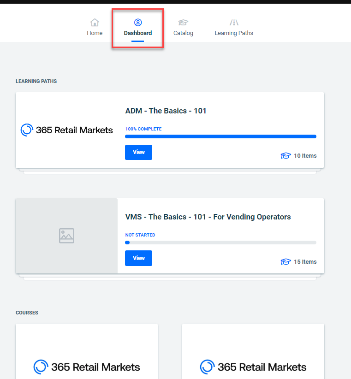
Task: Open the ADM - The Basics - 101 title
Action: 166,111
